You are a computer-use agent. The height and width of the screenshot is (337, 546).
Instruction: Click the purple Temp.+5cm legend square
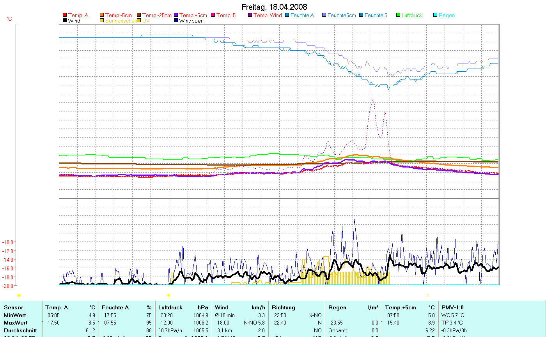pyautogui.click(x=176, y=16)
